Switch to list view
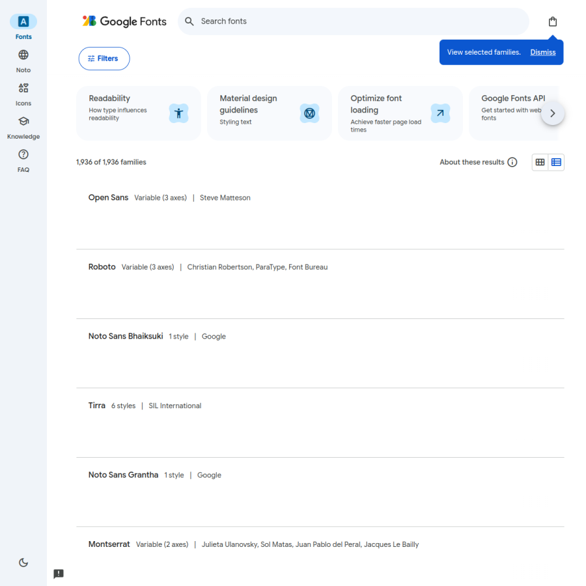586x586 pixels. (x=556, y=162)
